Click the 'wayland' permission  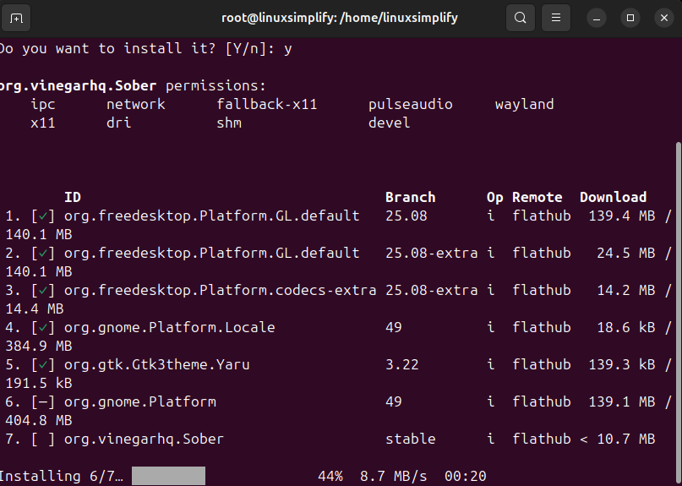click(x=524, y=105)
